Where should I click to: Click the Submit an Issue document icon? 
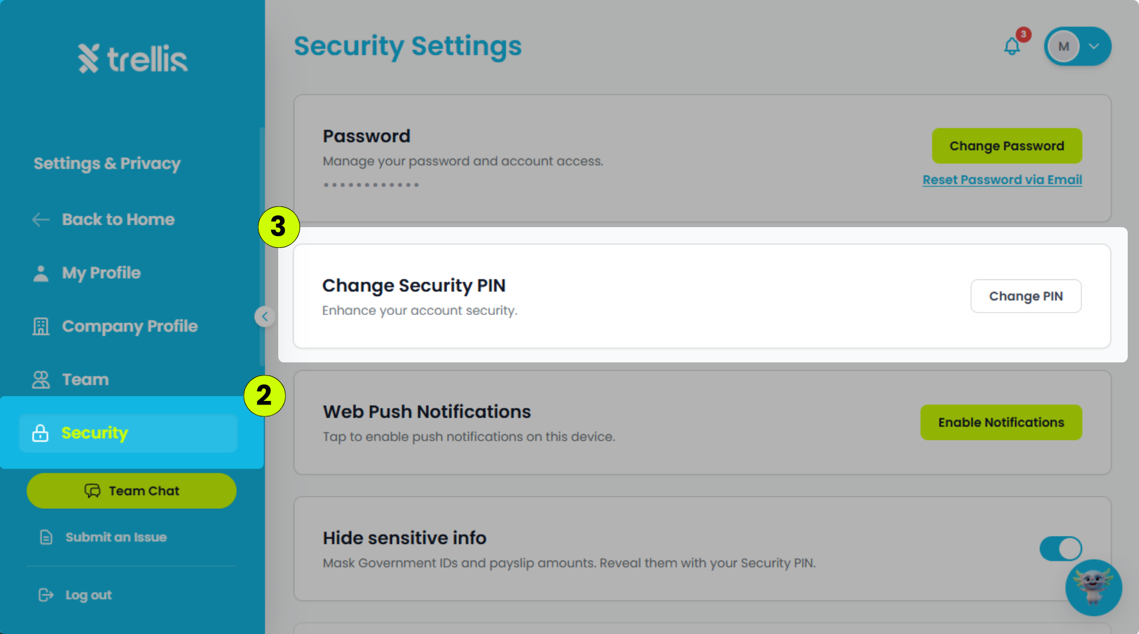pos(46,537)
